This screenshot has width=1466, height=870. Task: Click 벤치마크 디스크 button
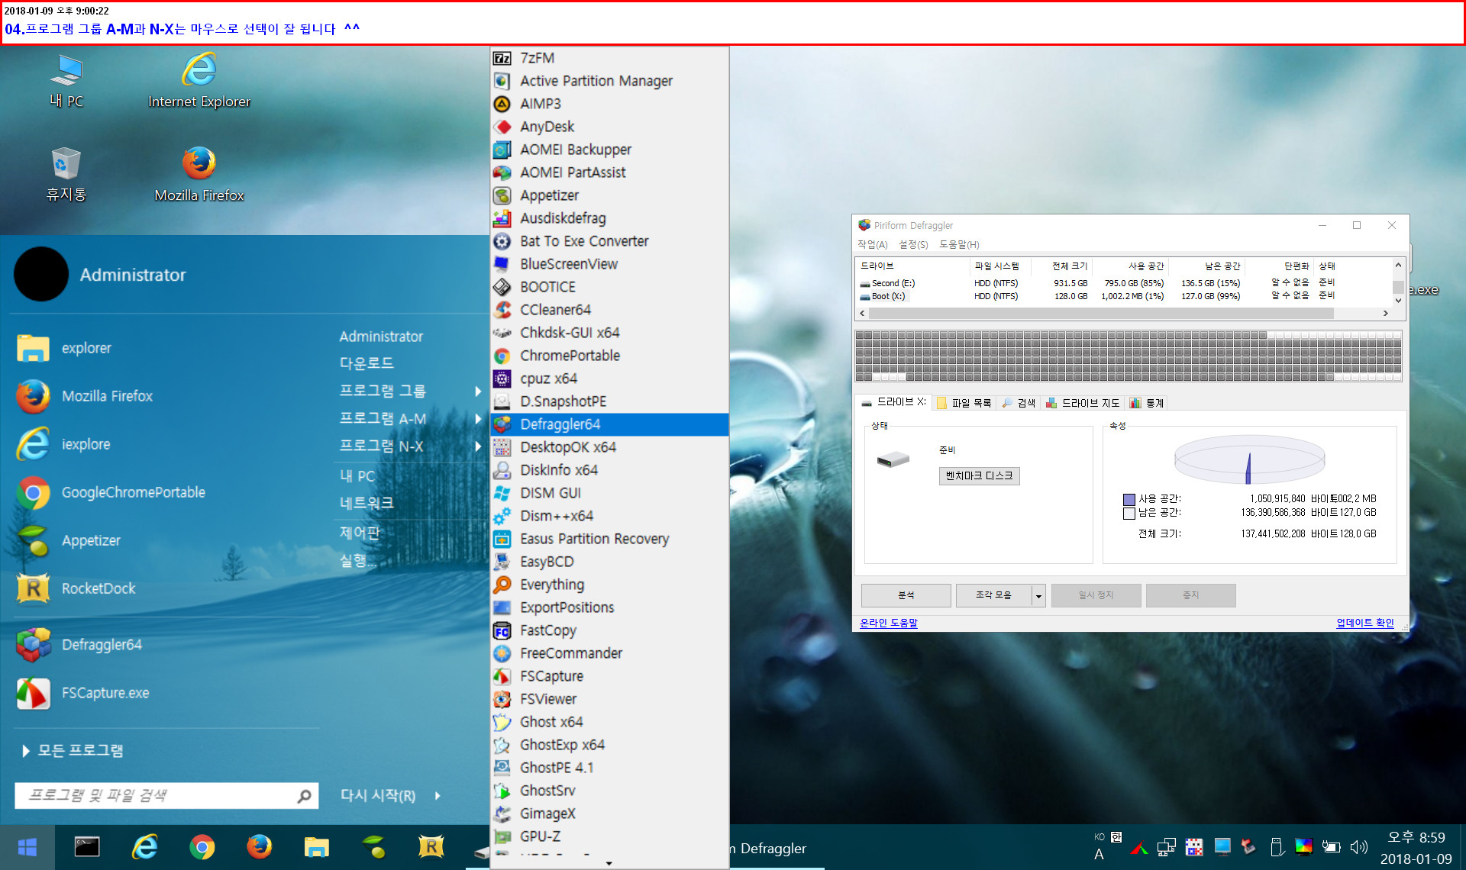(979, 476)
